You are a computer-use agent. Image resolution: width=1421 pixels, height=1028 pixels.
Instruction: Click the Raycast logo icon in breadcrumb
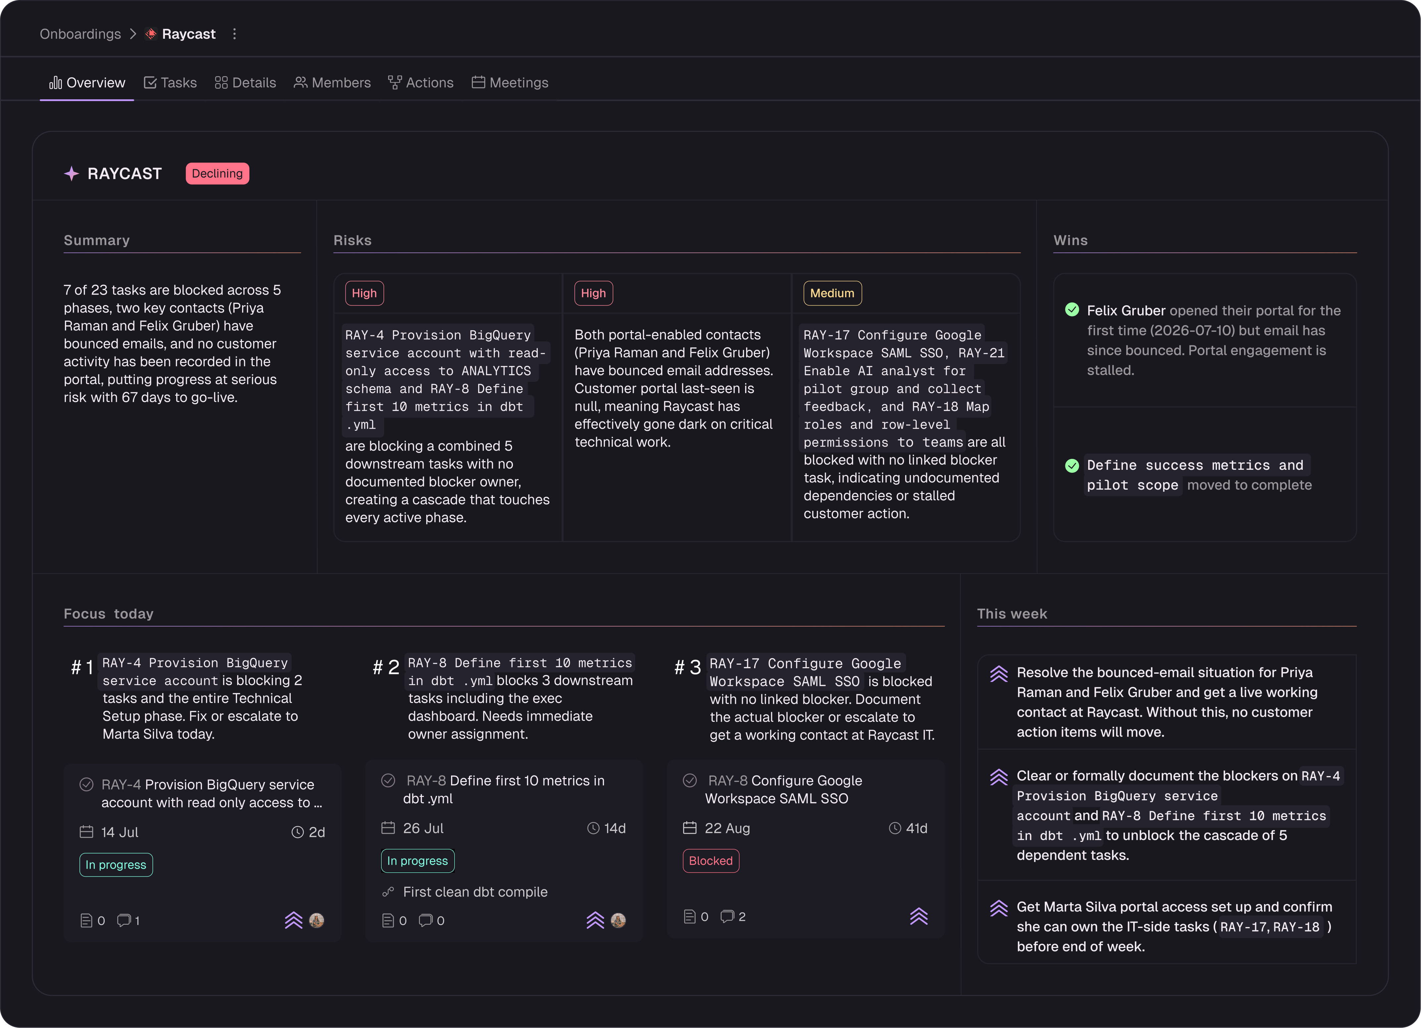(x=150, y=34)
